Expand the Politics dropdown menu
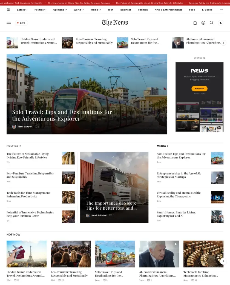 click(40, 10)
